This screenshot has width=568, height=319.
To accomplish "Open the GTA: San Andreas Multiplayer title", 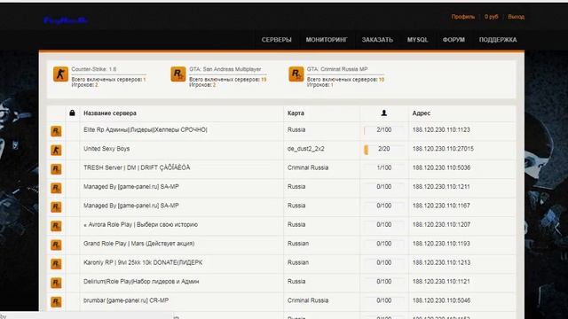I will click(225, 69).
